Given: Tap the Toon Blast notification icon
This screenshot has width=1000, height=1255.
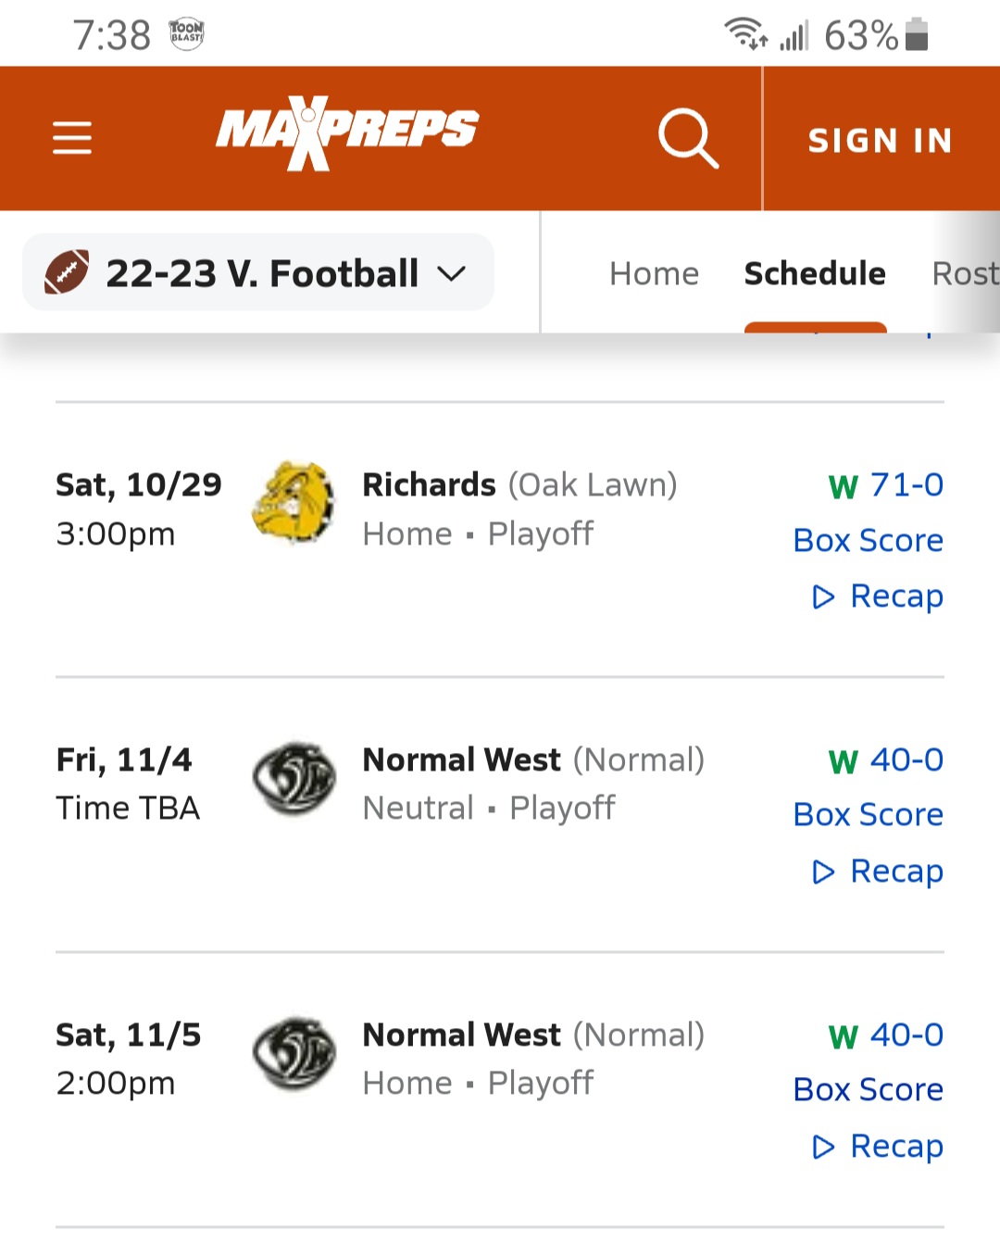Looking at the screenshot, I should coord(186,34).
